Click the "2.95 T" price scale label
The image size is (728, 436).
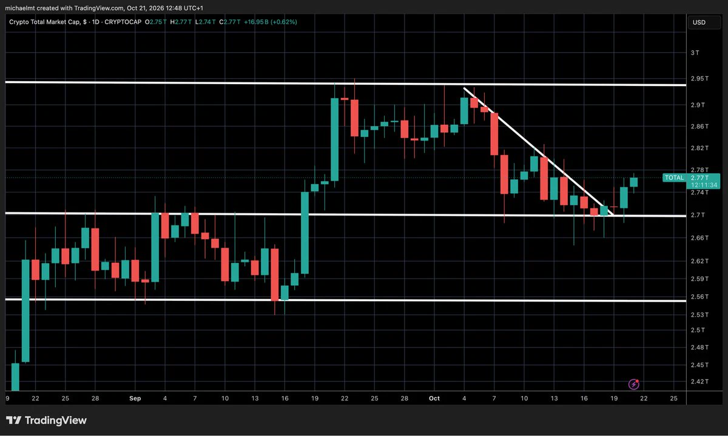tap(699, 79)
